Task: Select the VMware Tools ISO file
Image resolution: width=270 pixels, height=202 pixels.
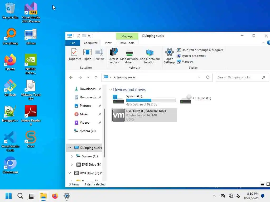Action: 31,90
